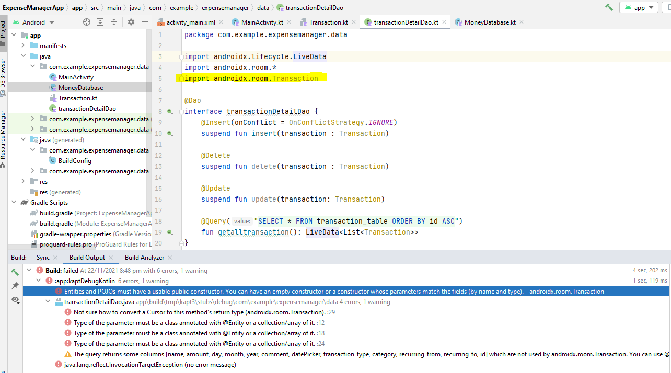The image size is (671, 373).
Task: Select InvocationTargetException error row
Action: [347, 365]
